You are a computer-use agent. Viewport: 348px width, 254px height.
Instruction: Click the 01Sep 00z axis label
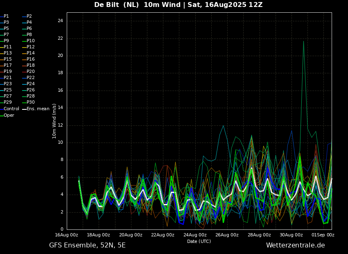click(323, 235)
